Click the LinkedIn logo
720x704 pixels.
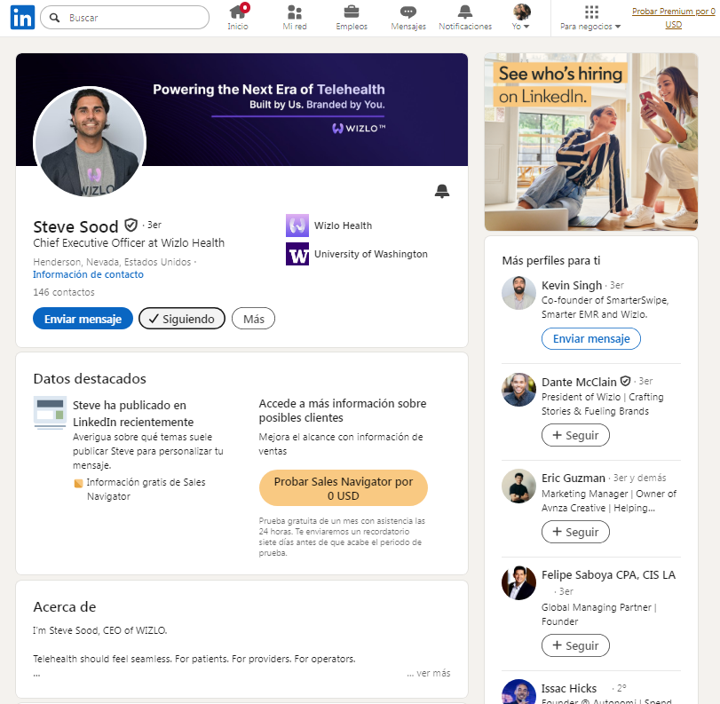click(x=22, y=18)
